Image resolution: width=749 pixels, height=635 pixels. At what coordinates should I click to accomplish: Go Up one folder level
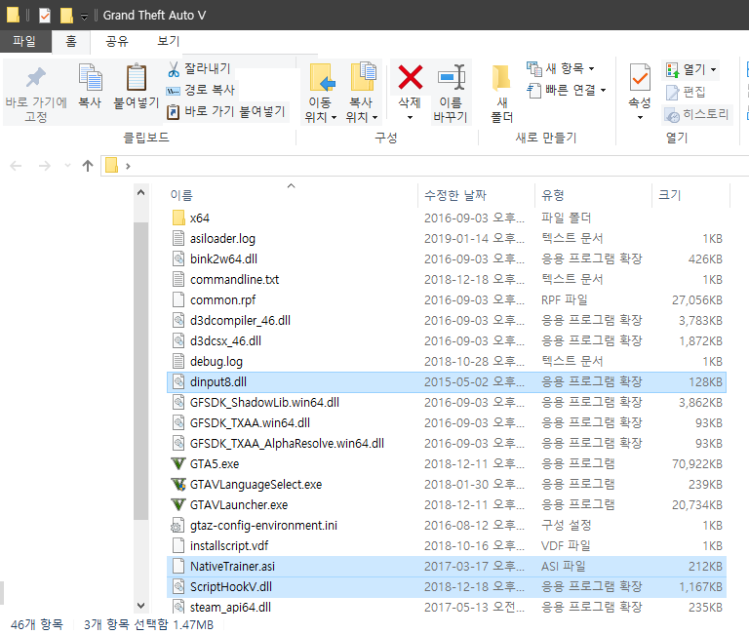[x=88, y=166]
